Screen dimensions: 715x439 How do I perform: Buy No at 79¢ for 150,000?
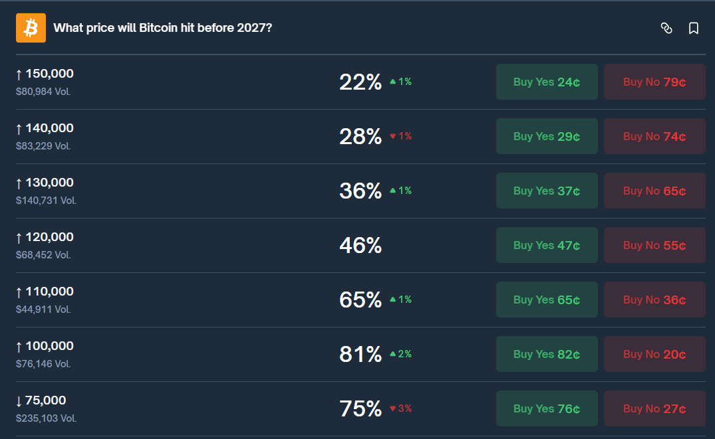(x=654, y=81)
